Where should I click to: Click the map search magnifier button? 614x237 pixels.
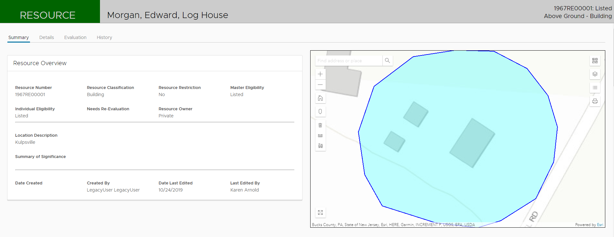[x=387, y=61]
